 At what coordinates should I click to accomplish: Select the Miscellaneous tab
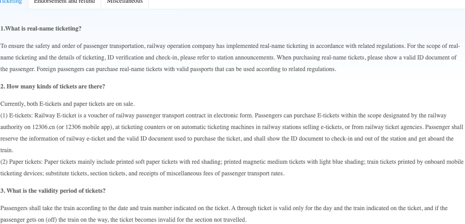pyautogui.click(x=125, y=2)
